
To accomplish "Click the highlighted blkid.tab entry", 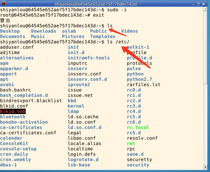I will (13, 112).
